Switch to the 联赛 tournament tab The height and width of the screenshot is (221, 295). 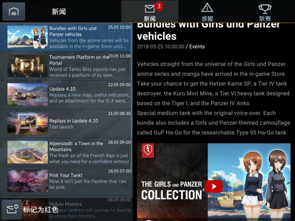(x=265, y=11)
